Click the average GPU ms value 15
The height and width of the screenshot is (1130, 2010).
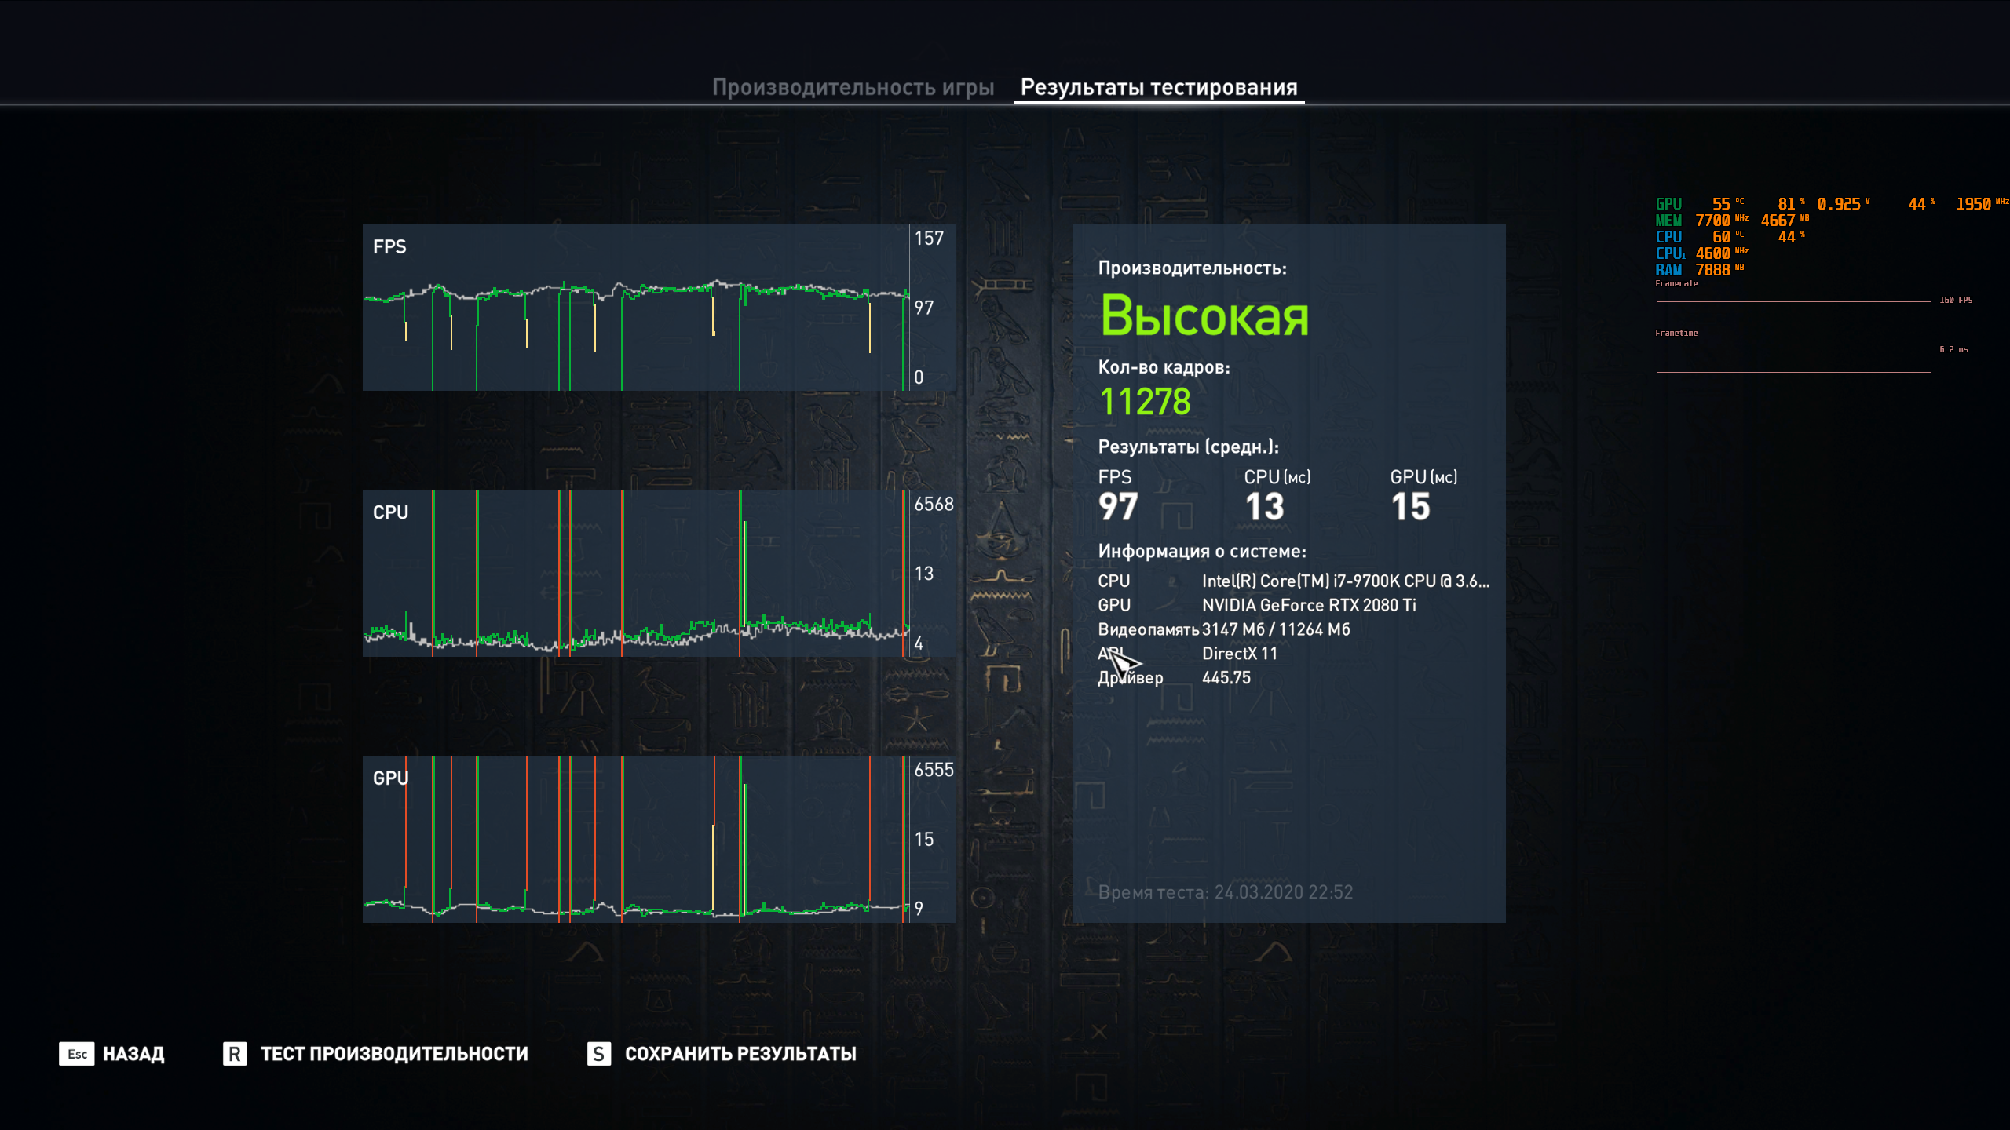coord(1410,507)
